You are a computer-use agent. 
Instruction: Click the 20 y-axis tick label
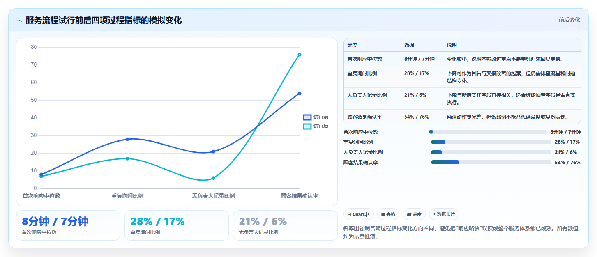(x=34, y=153)
